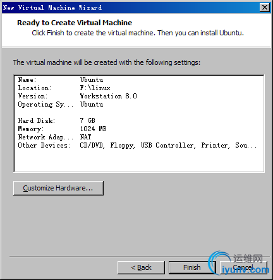273x280 pixels.
Task: Click 'The virtual machine will be created' label
Action: [x=107, y=62]
